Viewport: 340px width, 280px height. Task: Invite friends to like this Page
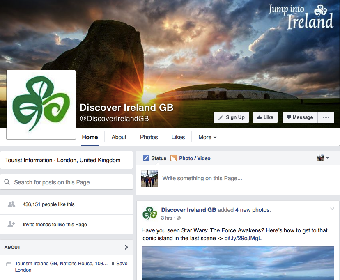pos(55,225)
